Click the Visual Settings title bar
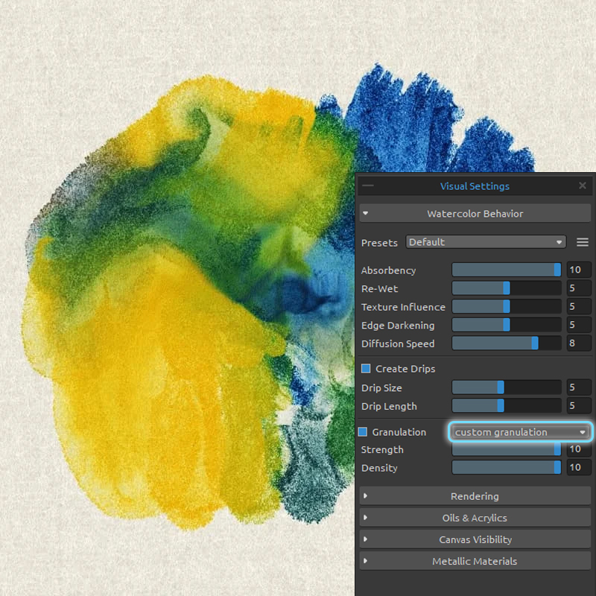Viewport: 596px width, 596px height. point(475,186)
